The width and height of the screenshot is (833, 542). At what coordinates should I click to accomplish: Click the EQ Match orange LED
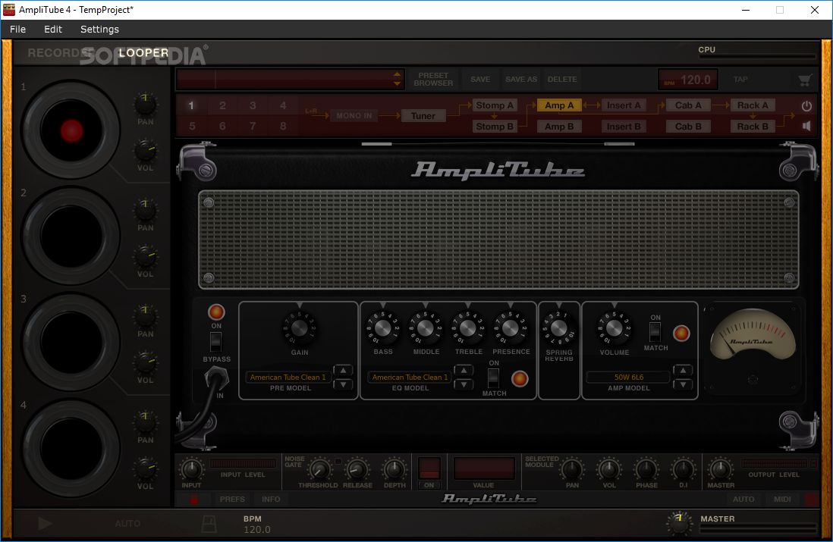point(520,378)
